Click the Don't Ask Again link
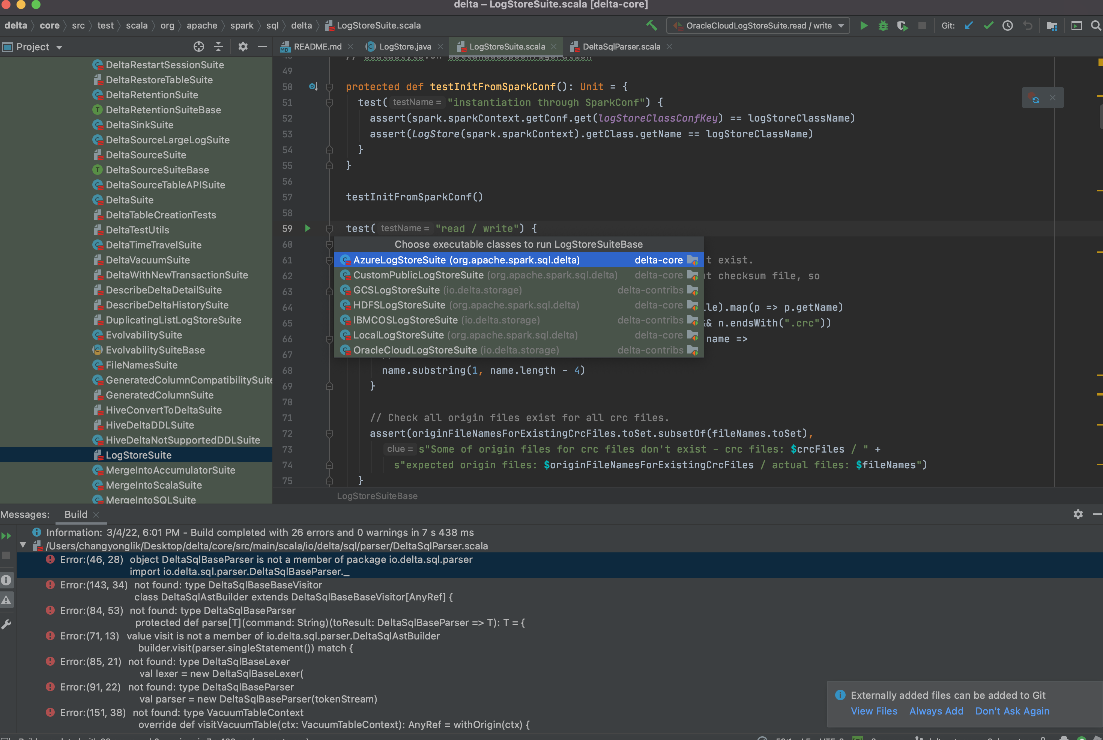Viewport: 1103px width, 740px height. pos(1012,711)
